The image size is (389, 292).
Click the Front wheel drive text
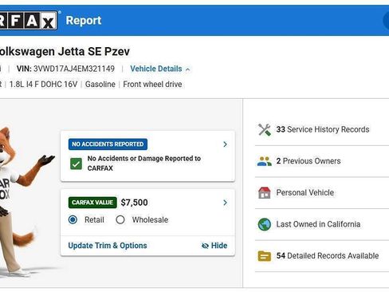[152, 85]
